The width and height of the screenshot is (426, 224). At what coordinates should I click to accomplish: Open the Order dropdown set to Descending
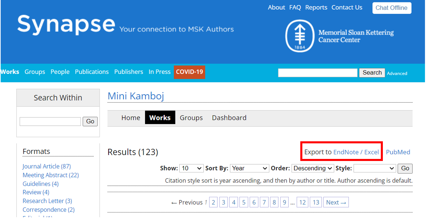(x=313, y=168)
